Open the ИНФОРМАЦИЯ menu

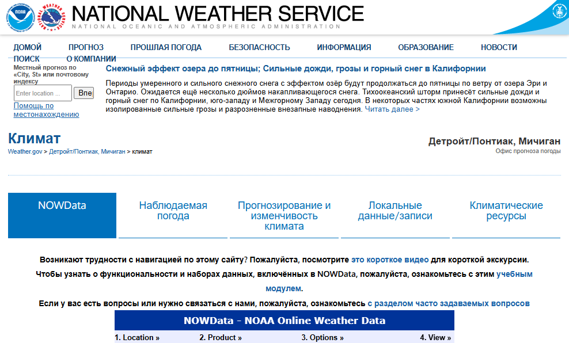(344, 47)
